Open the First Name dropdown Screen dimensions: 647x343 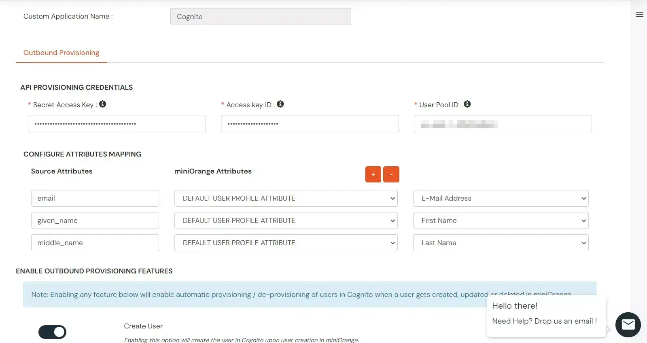[x=501, y=220]
